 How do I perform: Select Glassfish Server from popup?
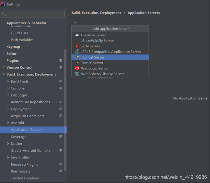[x=110, y=35]
